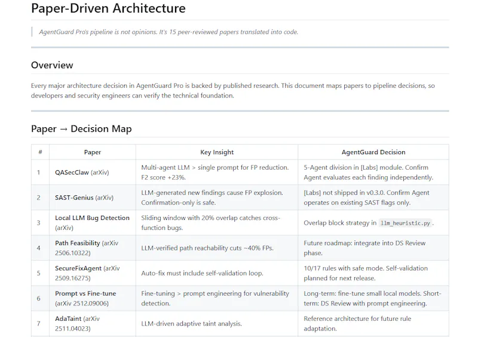Click row number '5' in the table
Image resolution: width=478 pixels, height=337 pixels.
[x=39, y=273]
